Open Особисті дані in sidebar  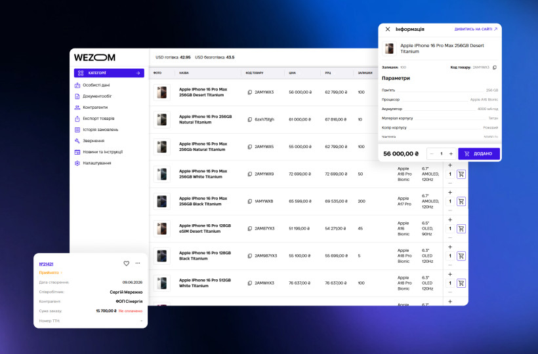coord(93,85)
